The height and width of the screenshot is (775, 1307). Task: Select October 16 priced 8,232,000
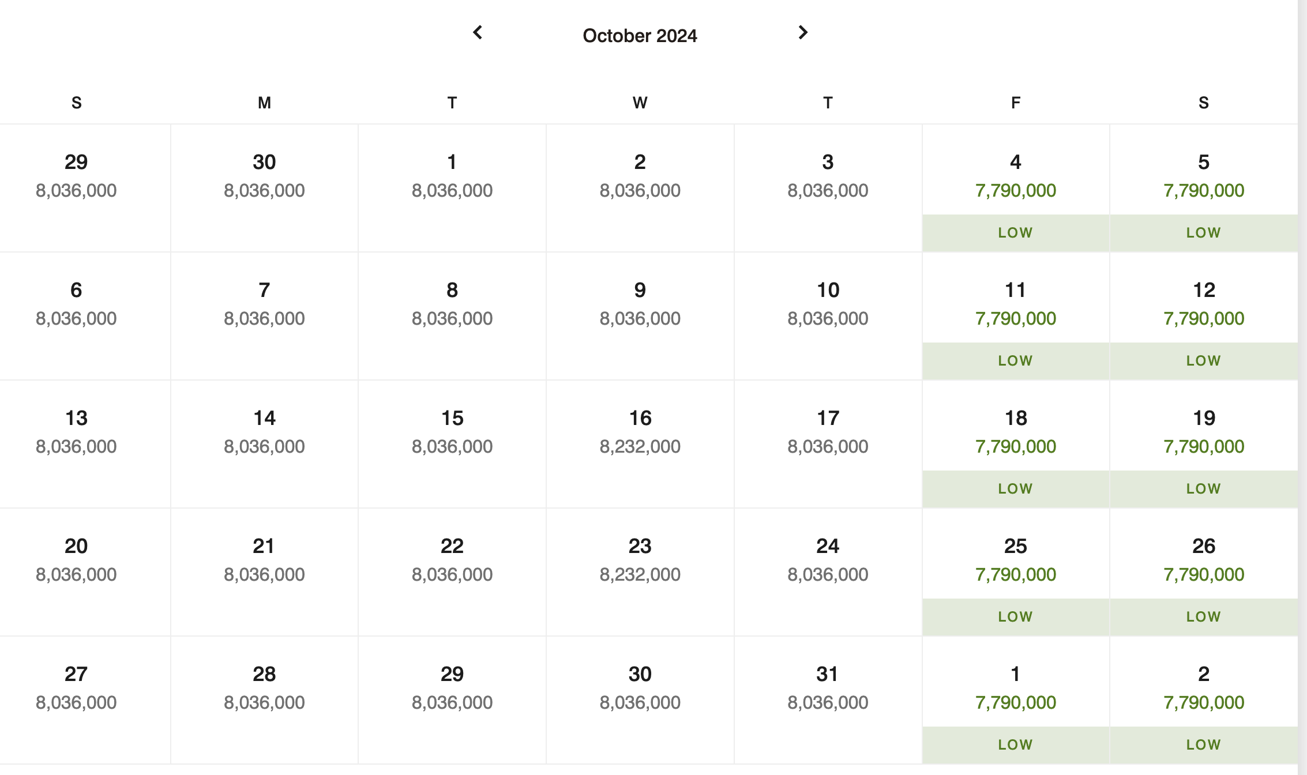click(x=640, y=444)
